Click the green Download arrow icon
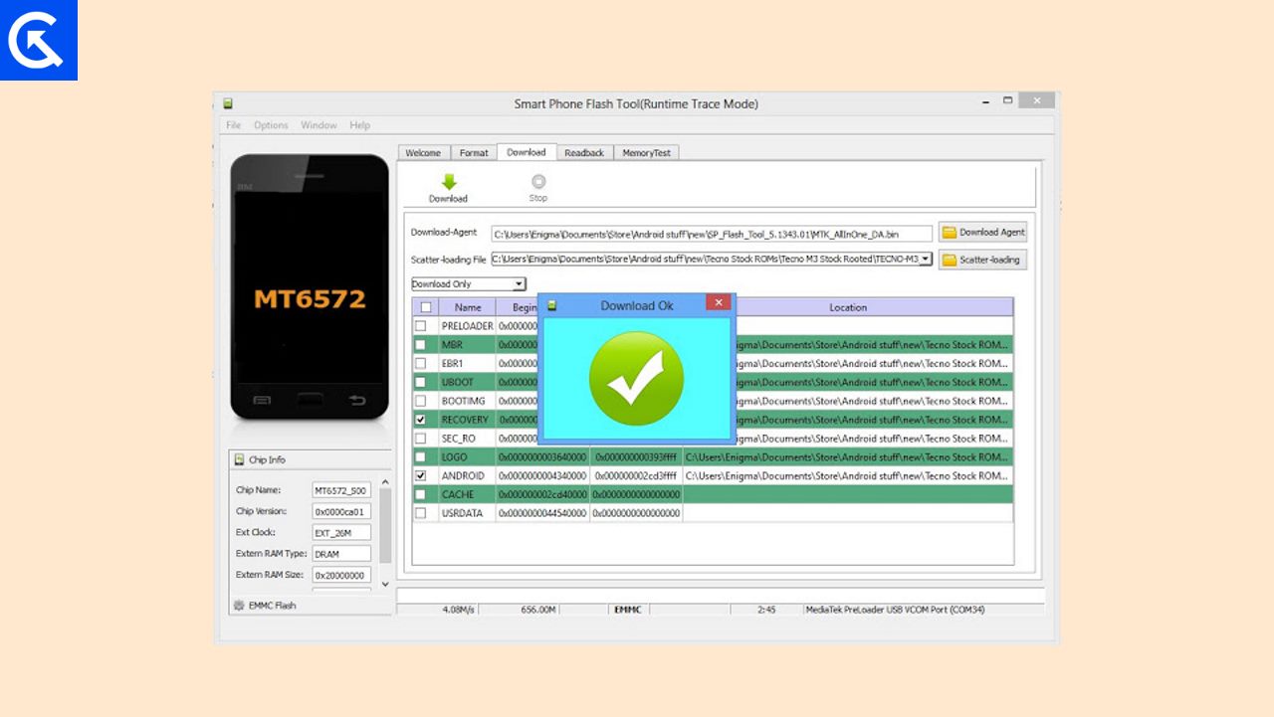Viewport: 1274px width, 717px height. pyautogui.click(x=449, y=182)
